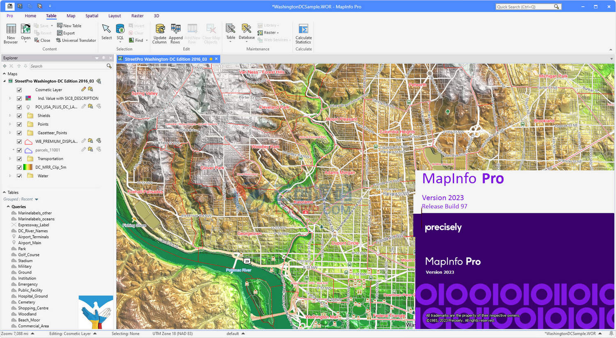Click the Open table globe icon
The height and width of the screenshot is (338, 616).
[x=25, y=29]
